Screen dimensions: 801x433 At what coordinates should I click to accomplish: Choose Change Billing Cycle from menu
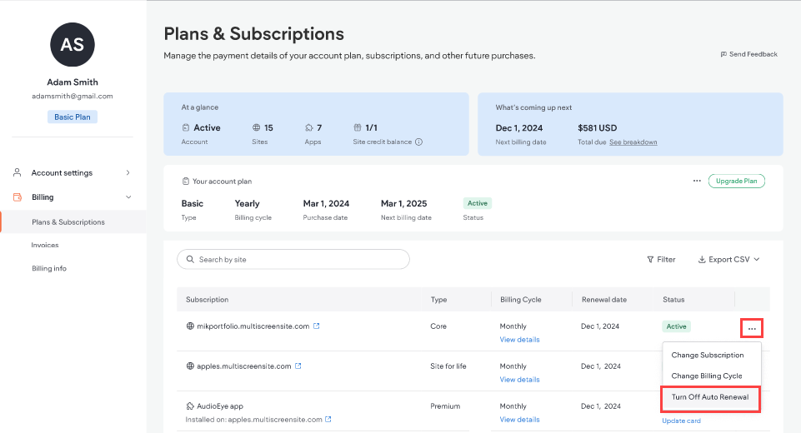click(x=707, y=376)
